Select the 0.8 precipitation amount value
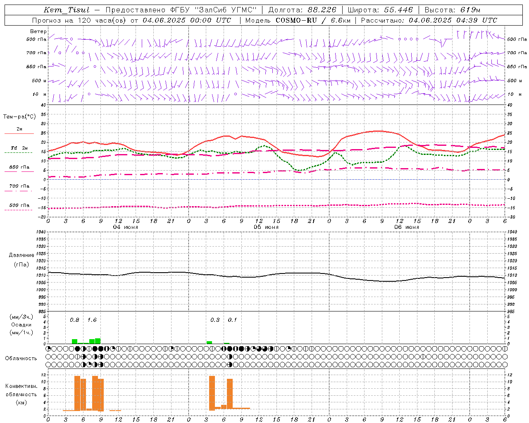Image resolution: width=529 pixels, height=423 pixels. coord(74,320)
